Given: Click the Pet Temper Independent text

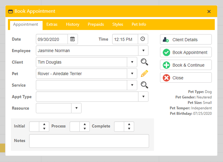Looking at the screenshot, I should [x=191, y=108].
